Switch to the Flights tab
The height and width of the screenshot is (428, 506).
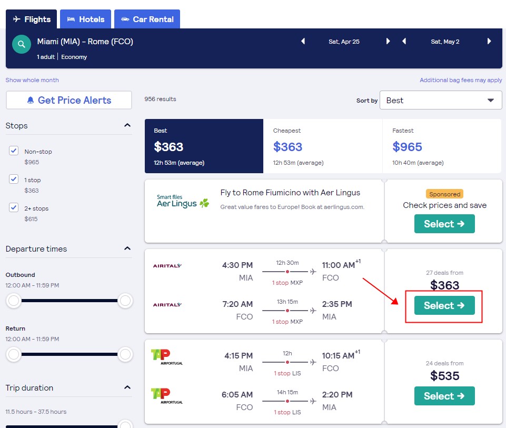pos(31,19)
